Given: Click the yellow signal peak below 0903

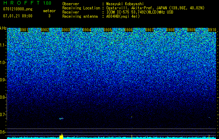Looking at the screenshot, I should click(61, 136).
